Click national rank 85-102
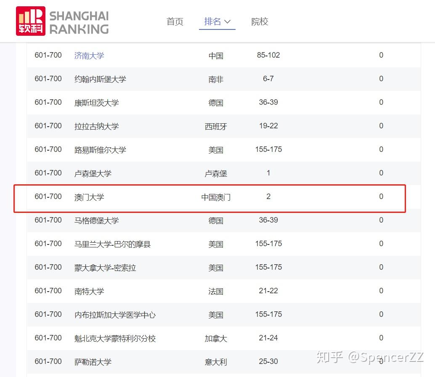 pyautogui.click(x=268, y=55)
